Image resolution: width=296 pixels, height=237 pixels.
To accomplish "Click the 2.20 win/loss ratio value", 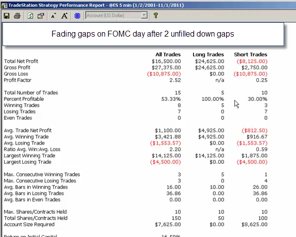I will (175, 149).
